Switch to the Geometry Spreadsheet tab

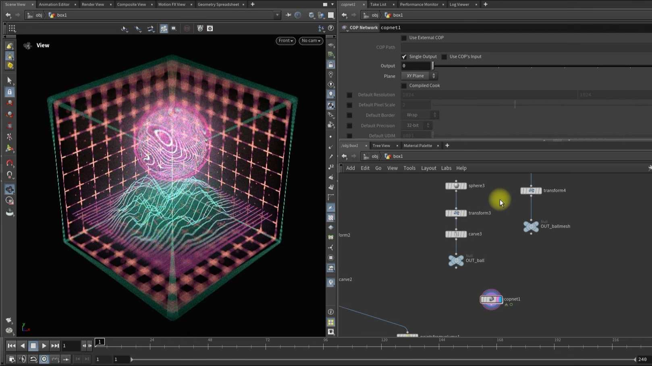coord(218,4)
